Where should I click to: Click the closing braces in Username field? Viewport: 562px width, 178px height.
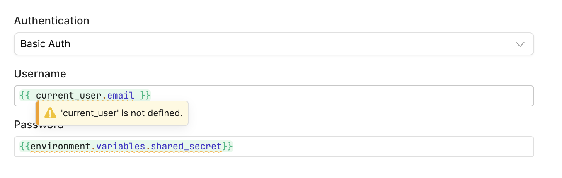click(x=145, y=96)
